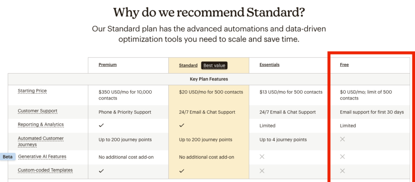Open the Customer Support feature label

coord(37,111)
